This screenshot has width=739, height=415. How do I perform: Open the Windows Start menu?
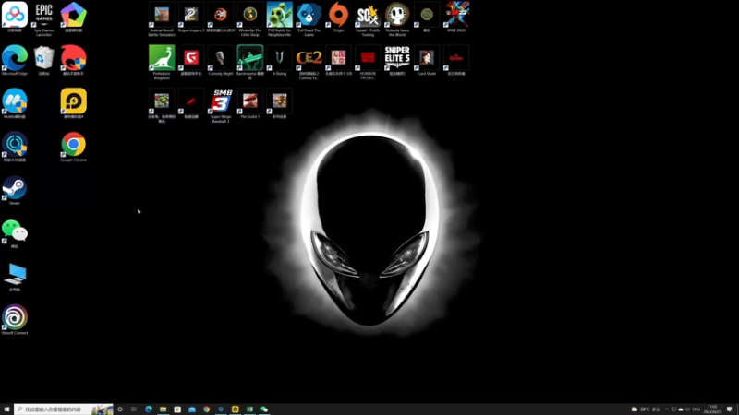6,409
